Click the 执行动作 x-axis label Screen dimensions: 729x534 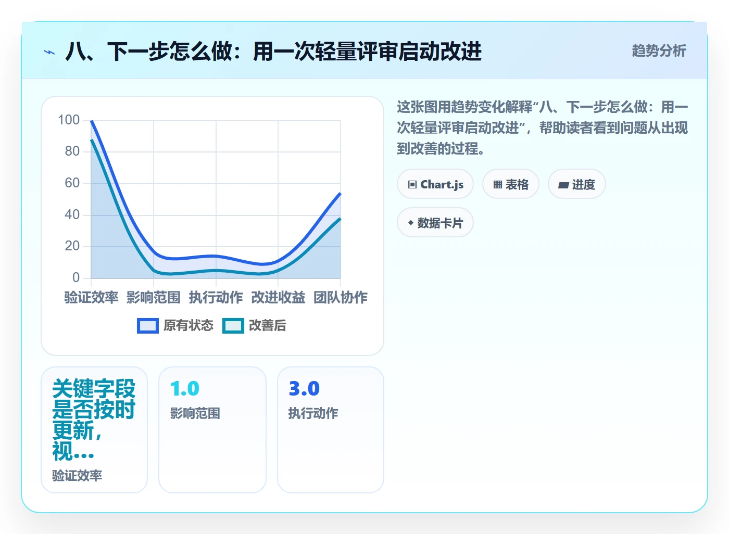pos(216,298)
